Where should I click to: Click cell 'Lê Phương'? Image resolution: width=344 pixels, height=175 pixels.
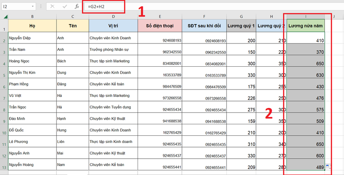pyautogui.click(x=32, y=141)
